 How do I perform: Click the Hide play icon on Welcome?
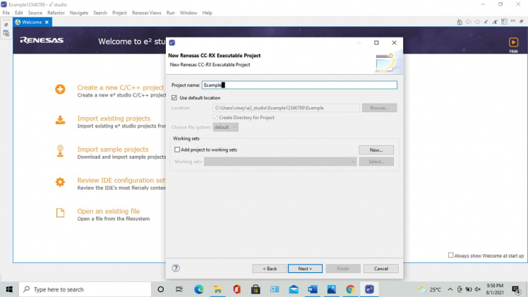click(x=513, y=42)
